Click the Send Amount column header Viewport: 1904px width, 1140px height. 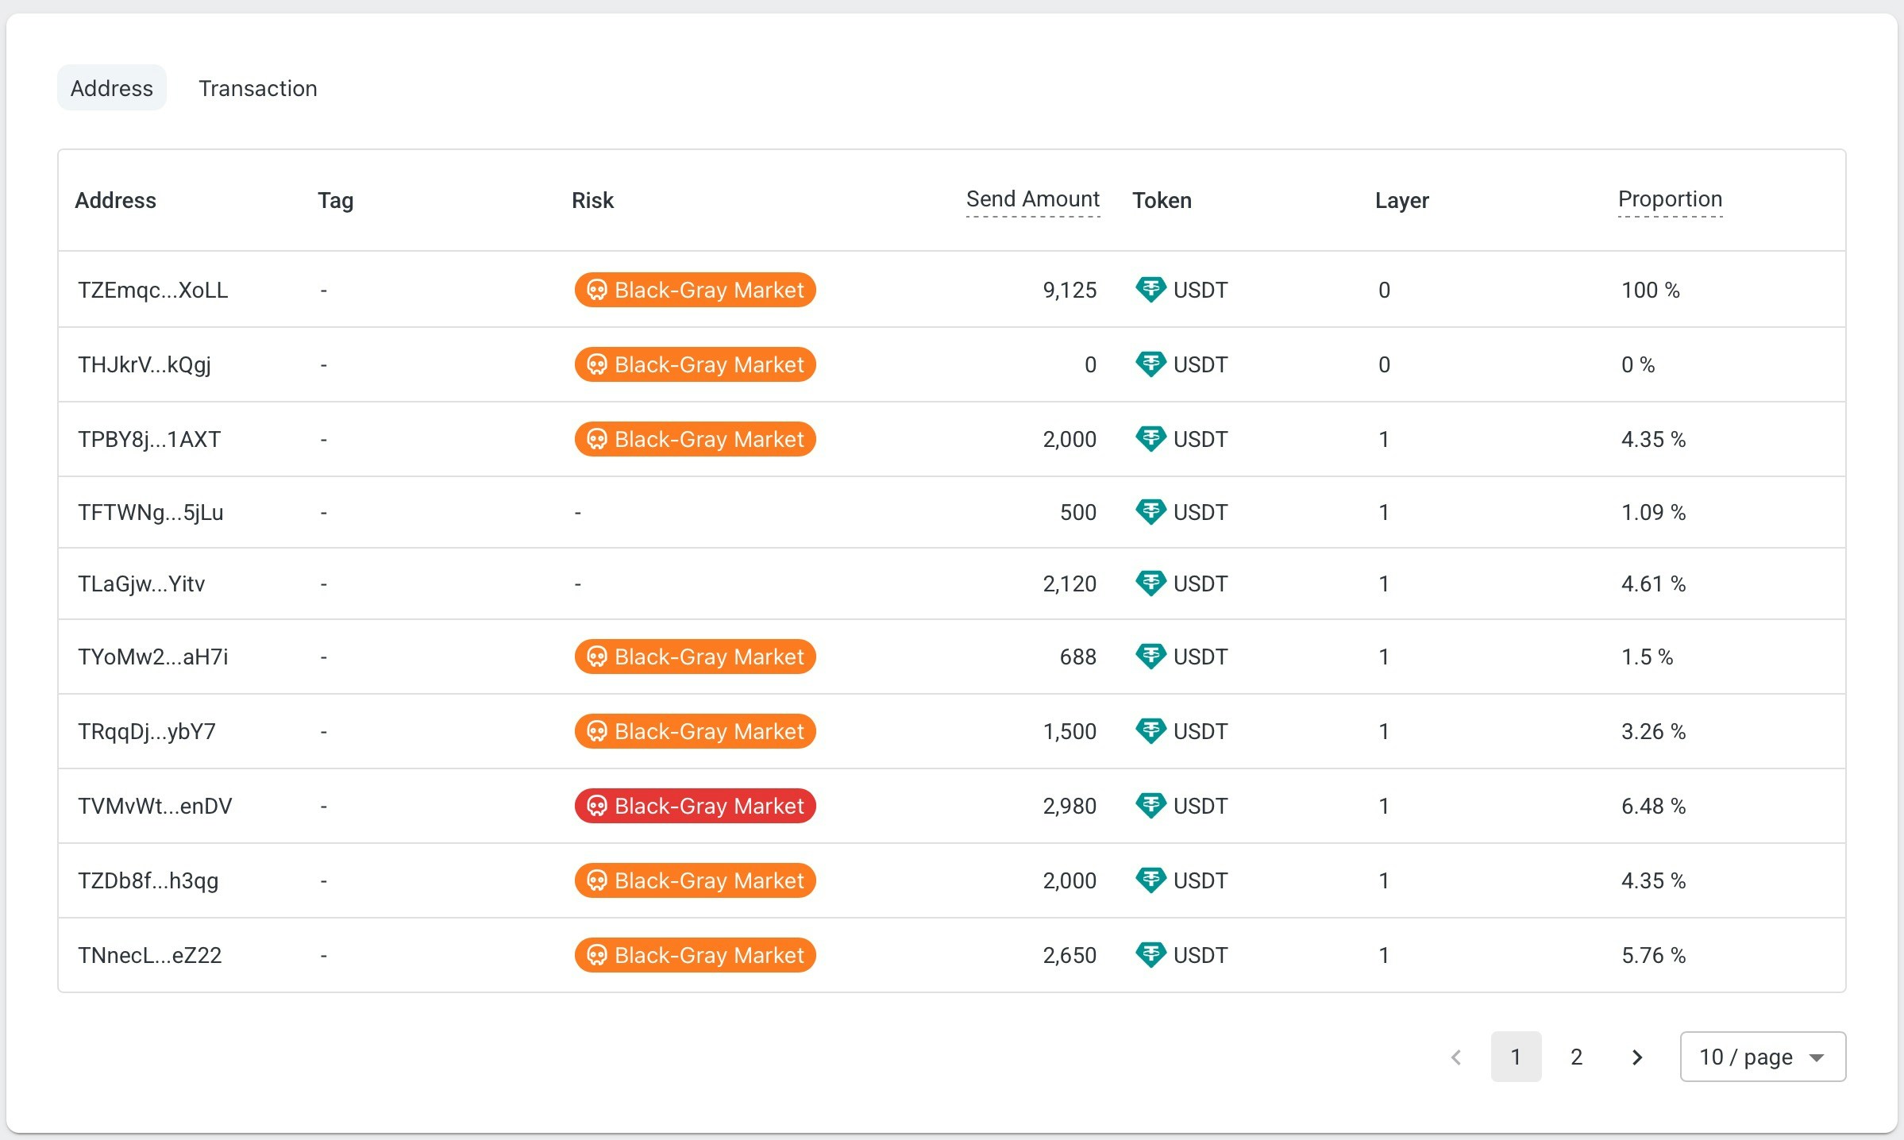[x=1032, y=199]
